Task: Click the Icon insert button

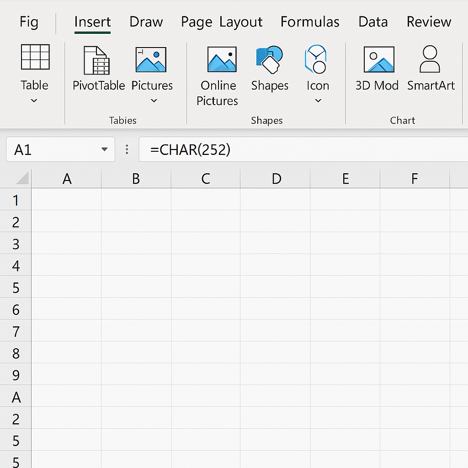Action: (317, 60)
